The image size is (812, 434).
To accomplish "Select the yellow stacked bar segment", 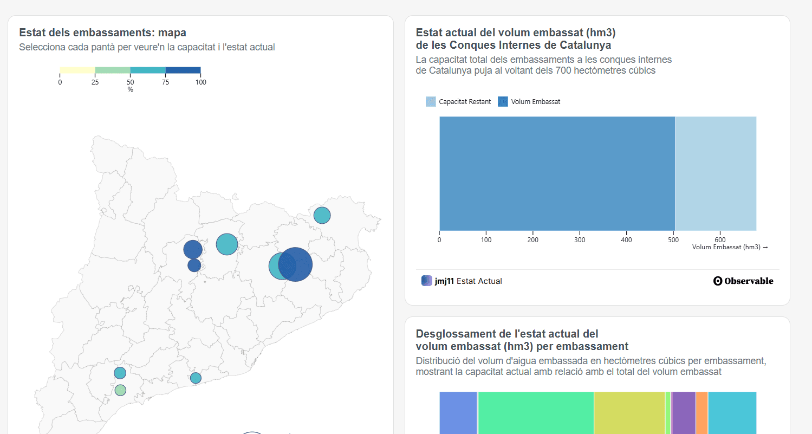I will [629, 413].
